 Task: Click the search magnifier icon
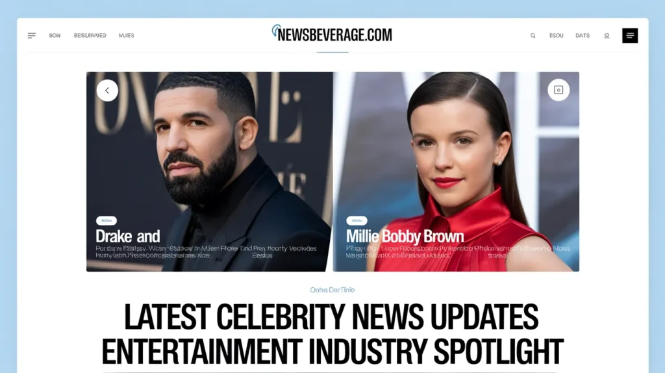(533, 36)
